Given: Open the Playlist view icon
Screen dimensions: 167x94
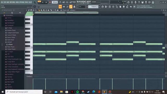Looking at the screenshot, I should pos(103,7).
